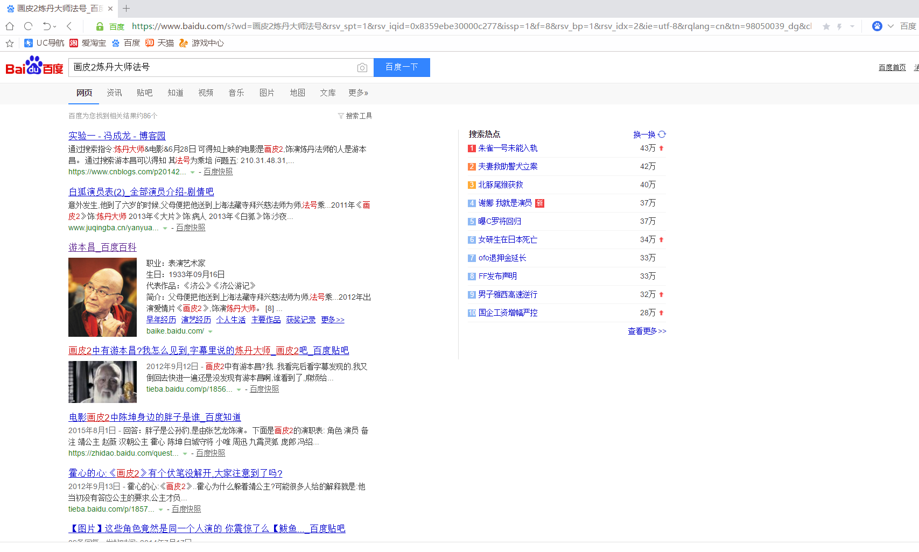Refresh hot searches with 换一换
The width and height of the screenshot is (919, 552).
(650, 135)
